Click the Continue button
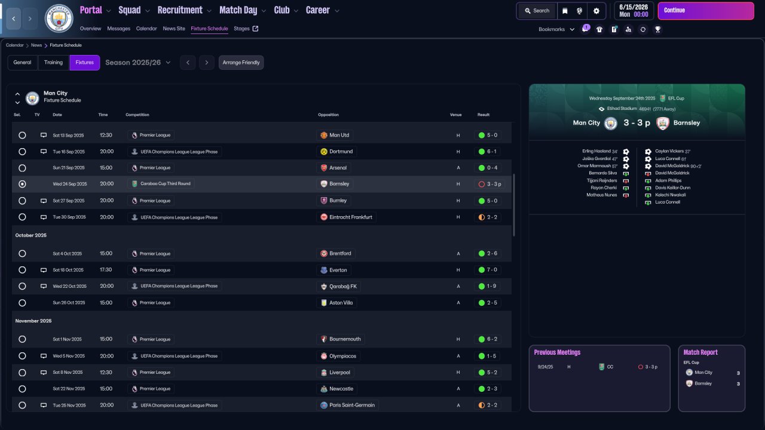Viewport: 765px width, 430px height. click(x=706, y=11)
